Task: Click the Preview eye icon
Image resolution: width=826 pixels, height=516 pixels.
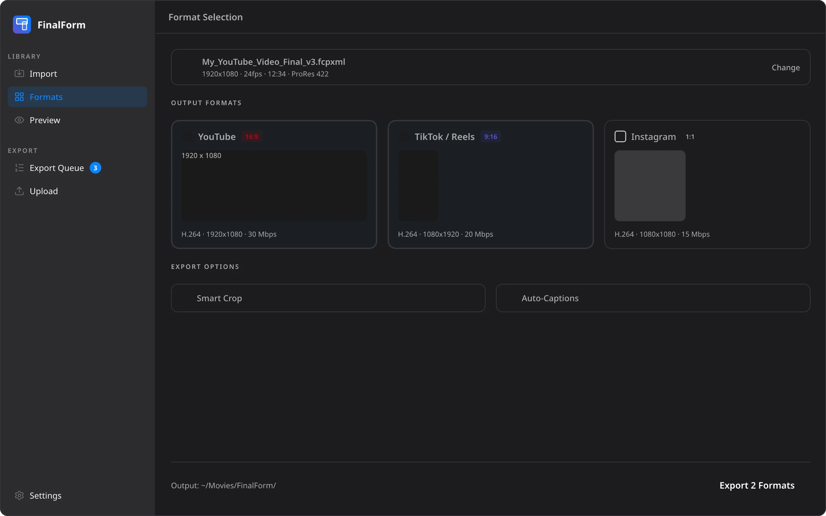Action: [x=19, y=120]
